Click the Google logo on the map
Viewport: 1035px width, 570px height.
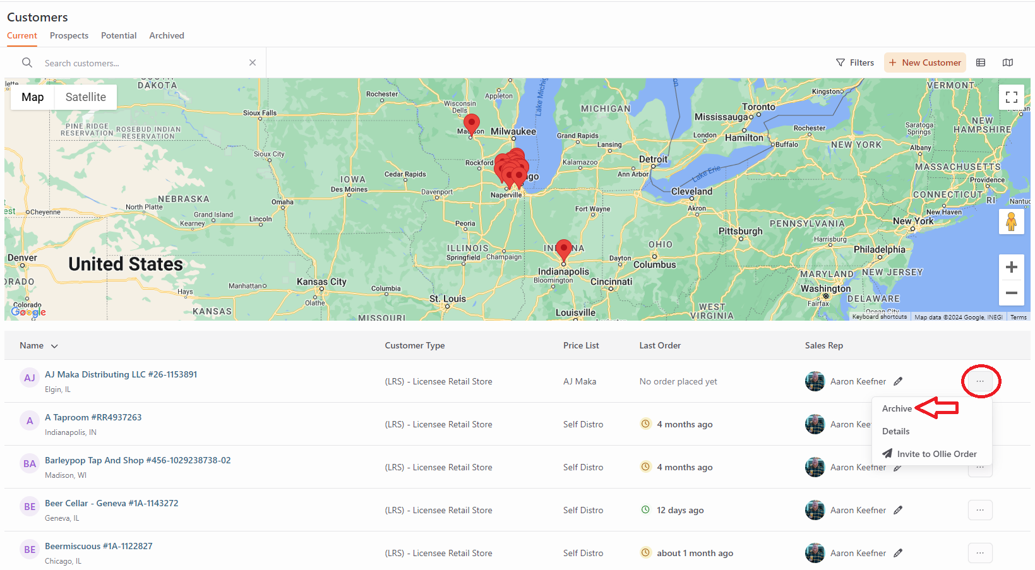pos(28,311)
